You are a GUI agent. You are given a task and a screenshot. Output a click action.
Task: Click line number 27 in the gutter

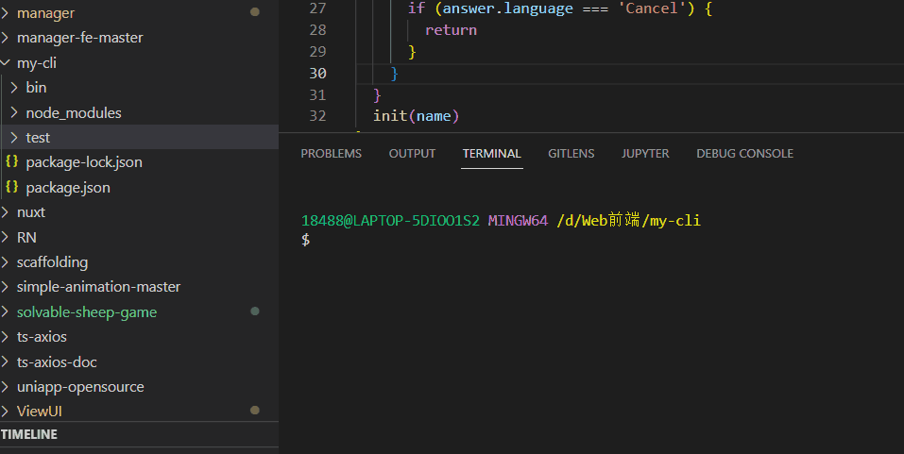[x=317, y=8]
